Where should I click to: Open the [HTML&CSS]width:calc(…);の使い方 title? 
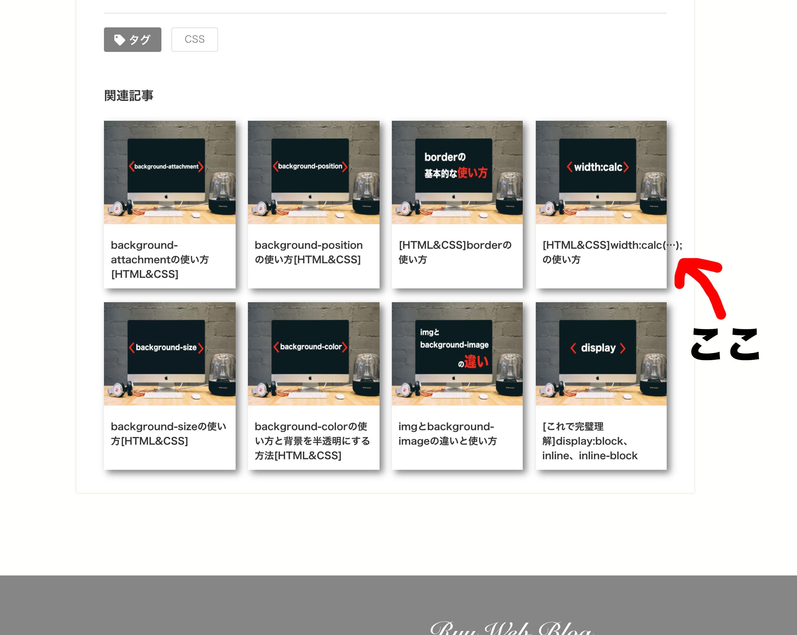pyautogui.click(x=612, y=253)
